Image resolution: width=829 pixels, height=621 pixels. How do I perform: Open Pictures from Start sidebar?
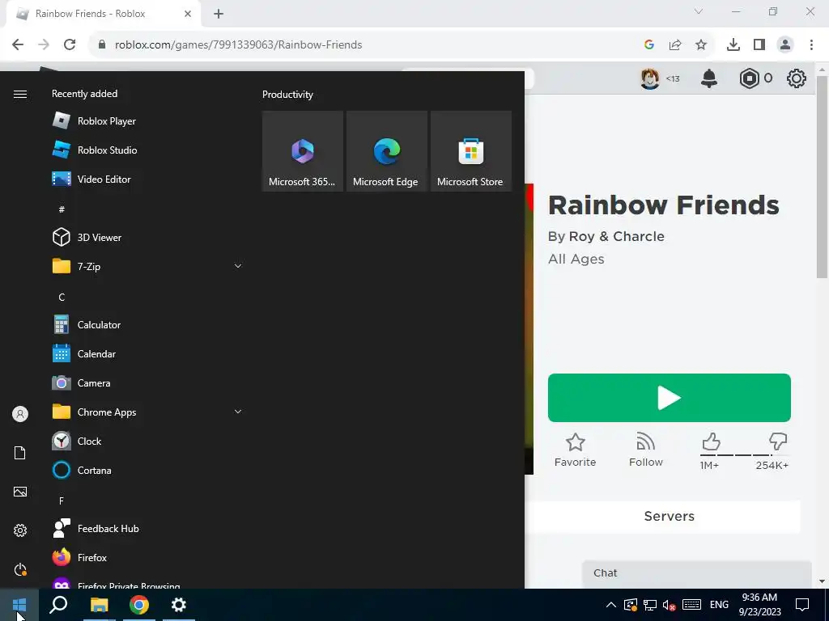pyautogui.click(x=20, y=492)
